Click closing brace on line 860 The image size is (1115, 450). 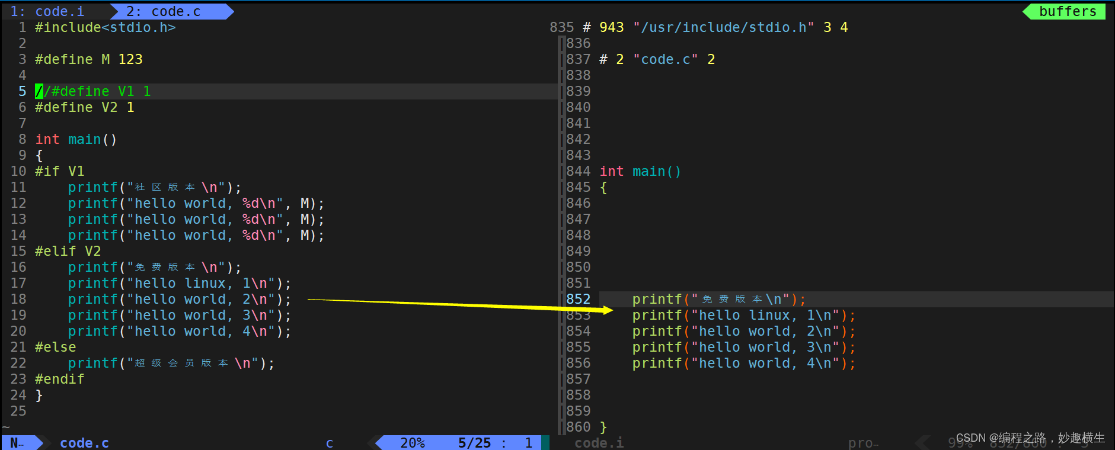click(603, 427)
